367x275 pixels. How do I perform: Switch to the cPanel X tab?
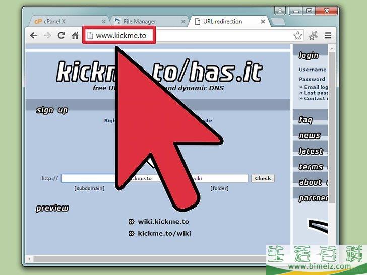pos(69,22)
